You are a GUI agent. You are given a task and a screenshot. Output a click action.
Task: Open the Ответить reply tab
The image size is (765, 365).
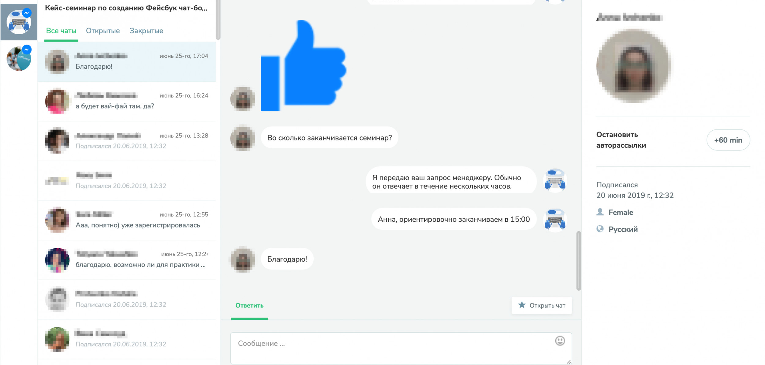tap(249, 305)
